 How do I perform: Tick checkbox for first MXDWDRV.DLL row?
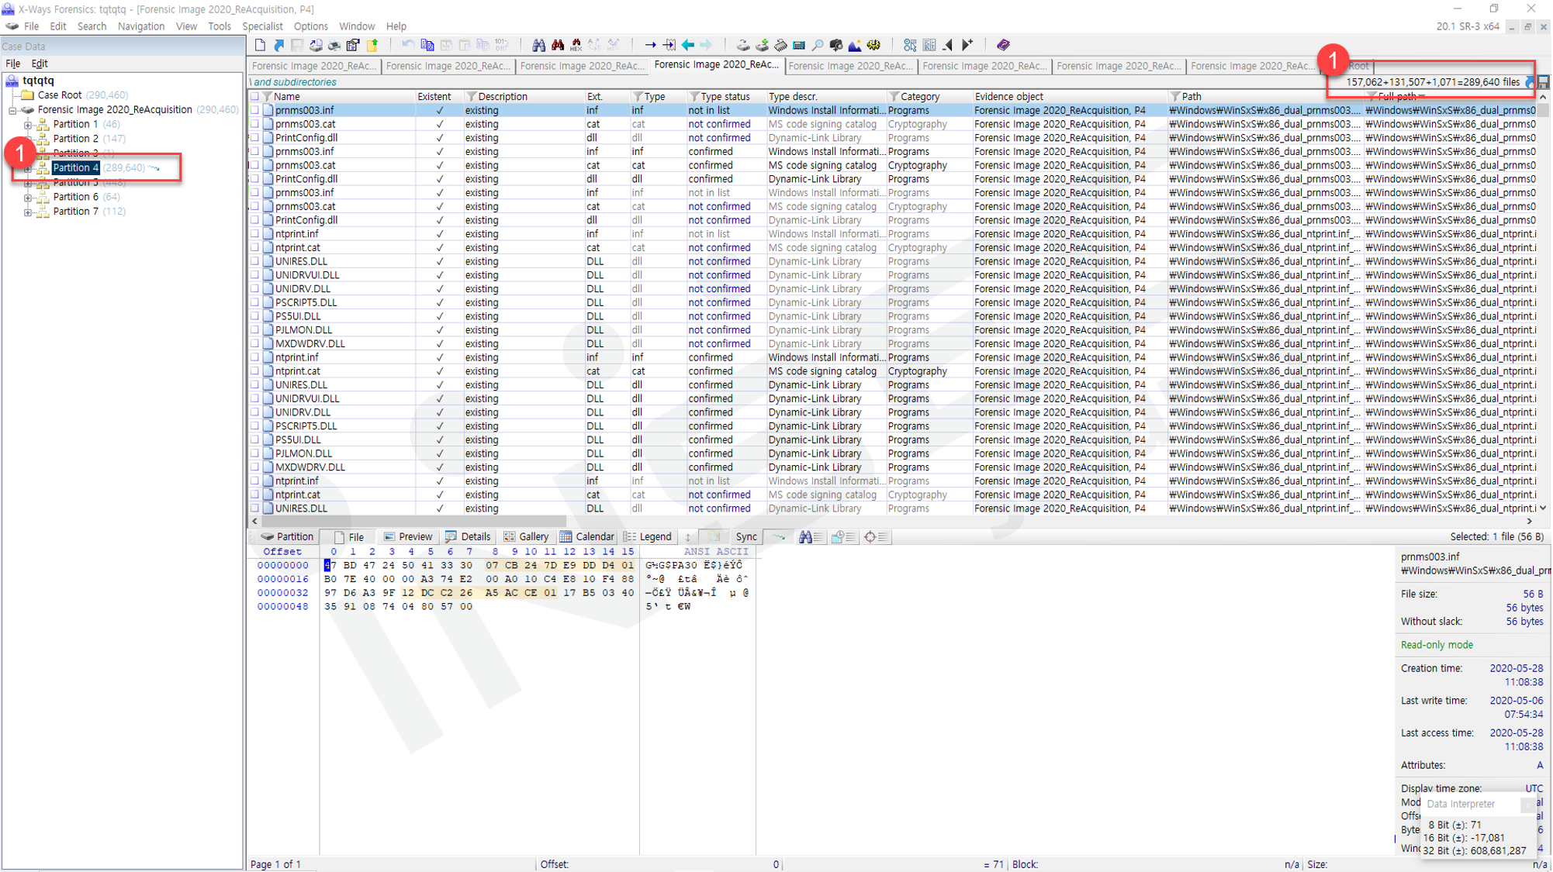254,343
